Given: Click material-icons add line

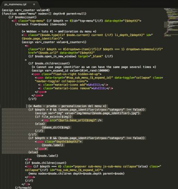Looking at the screenshot, I should coord(73,85).
